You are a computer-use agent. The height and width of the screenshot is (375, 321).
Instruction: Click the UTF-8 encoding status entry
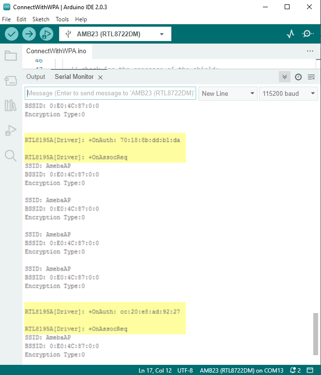click(x=185, y=371)
